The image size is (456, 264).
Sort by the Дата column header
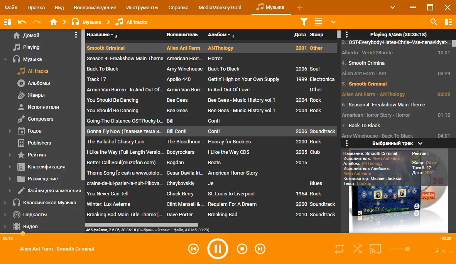coord(300,35)
